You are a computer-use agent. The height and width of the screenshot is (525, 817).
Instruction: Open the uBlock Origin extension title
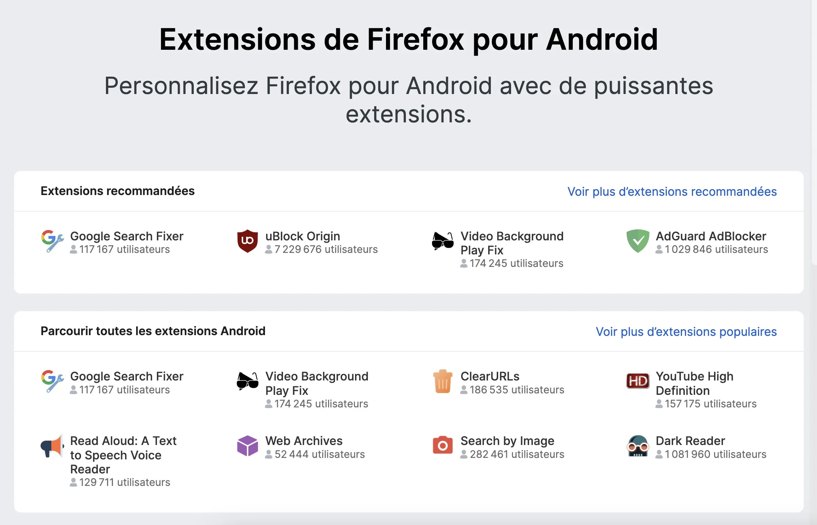click(x=303, y=236)
